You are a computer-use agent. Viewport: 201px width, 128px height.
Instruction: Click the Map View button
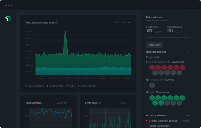[x=154, y=45]
